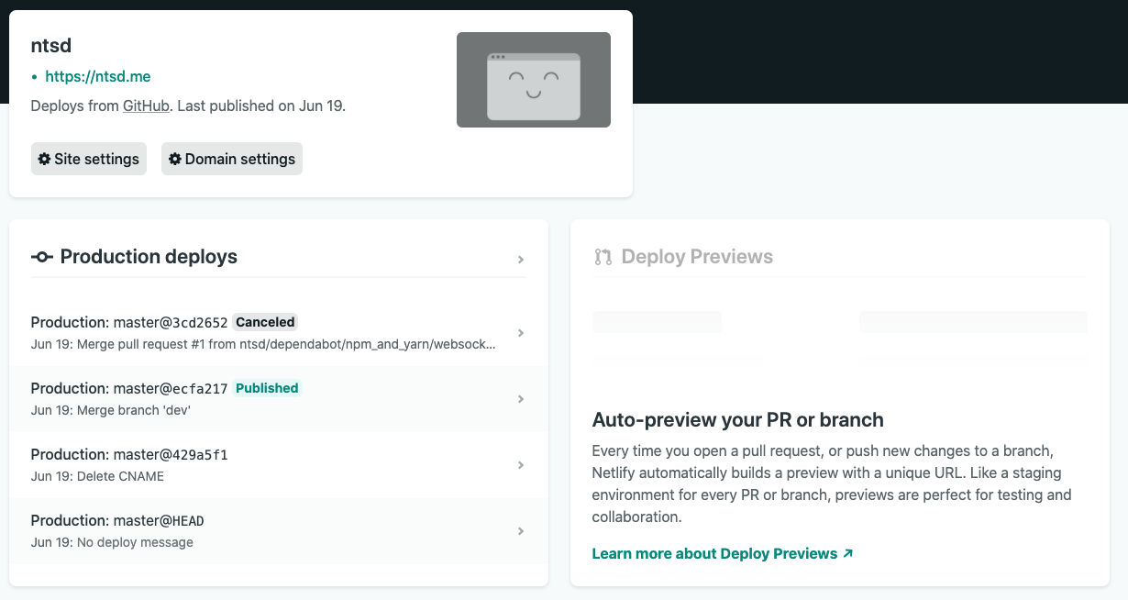Click the Deploy Previews pull request icon

pyautogui.click(x=603, y=256)
